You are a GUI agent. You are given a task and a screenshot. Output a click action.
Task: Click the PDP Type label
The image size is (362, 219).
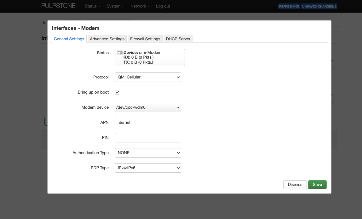(100, 168)
